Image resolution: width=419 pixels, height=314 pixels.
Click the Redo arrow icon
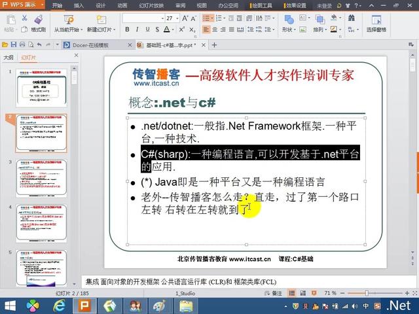[x=48, y=45]
